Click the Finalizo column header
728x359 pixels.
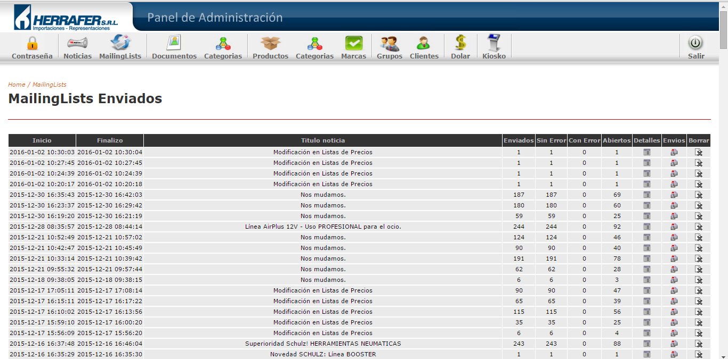(110, 140)
